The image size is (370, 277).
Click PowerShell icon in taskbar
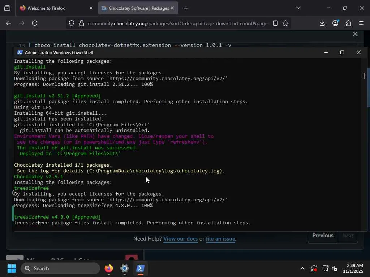click(141, 268)
